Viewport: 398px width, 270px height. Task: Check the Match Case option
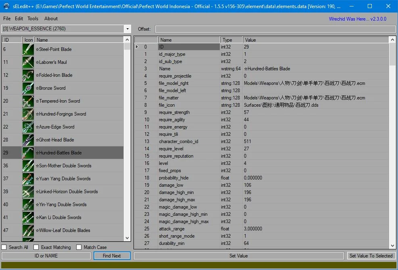coord(79,247)
